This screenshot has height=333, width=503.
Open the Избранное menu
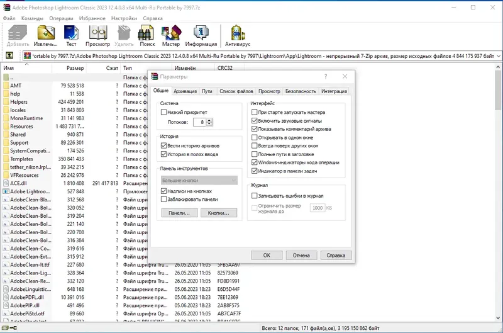click(x=92, y=18)
